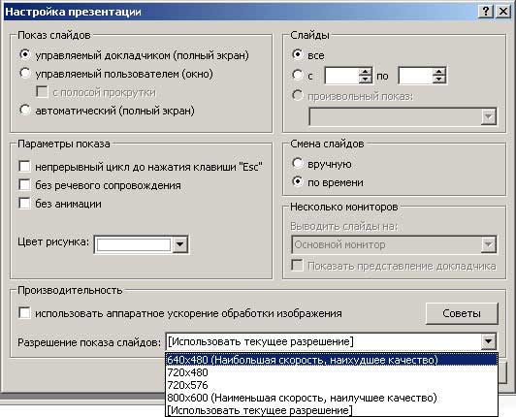Choose 640x480 resolution from the list
Image resolution: width=516 pixels, height=417 pixels.
(x=332, y=360)
